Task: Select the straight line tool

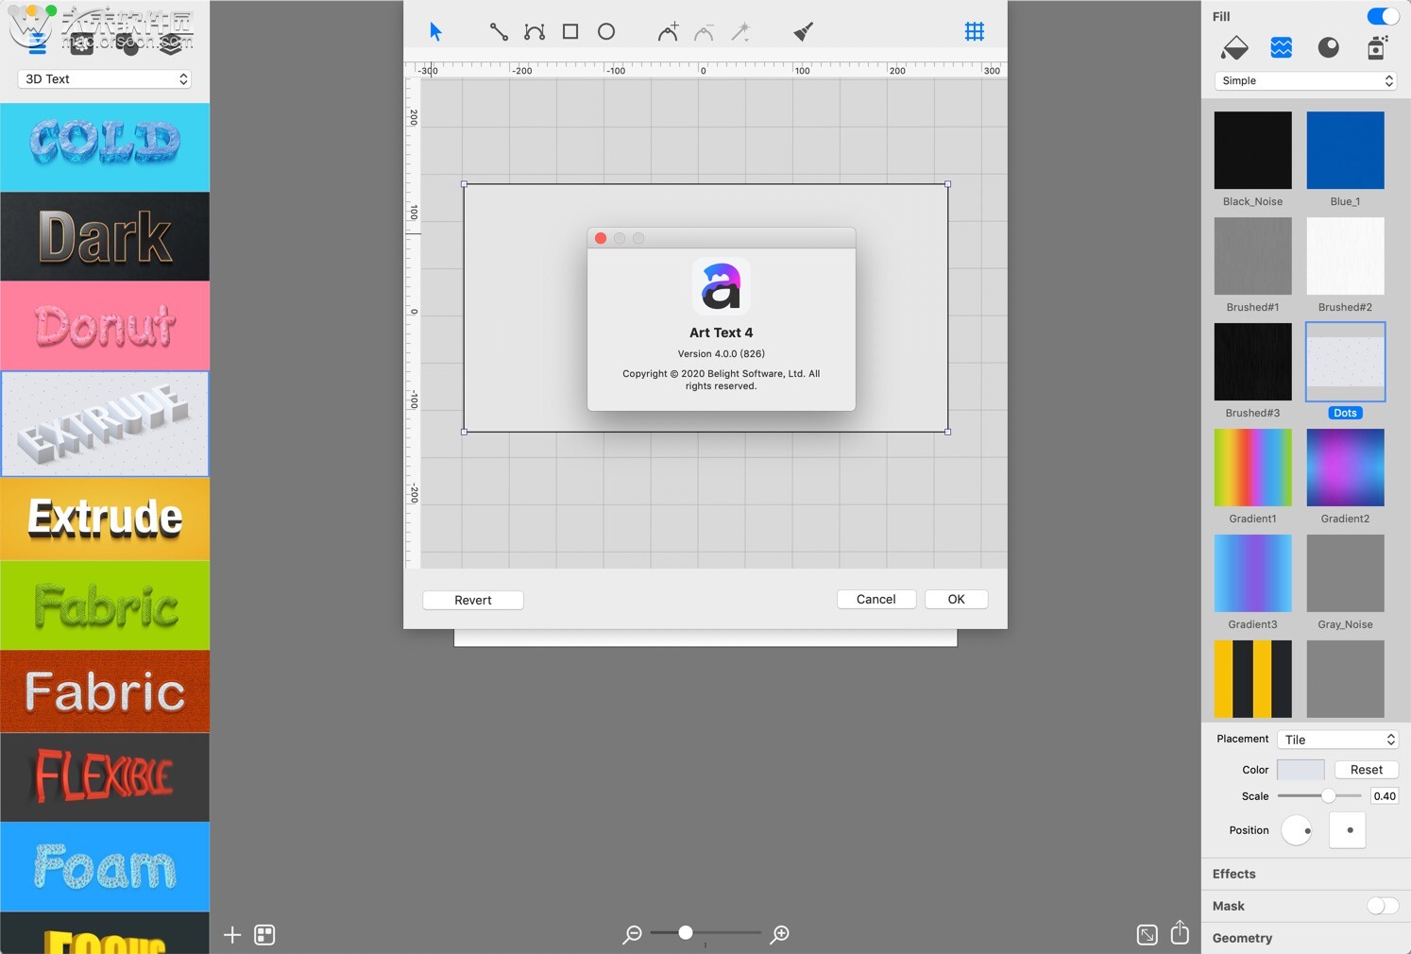Action: [x=499, y=32]
